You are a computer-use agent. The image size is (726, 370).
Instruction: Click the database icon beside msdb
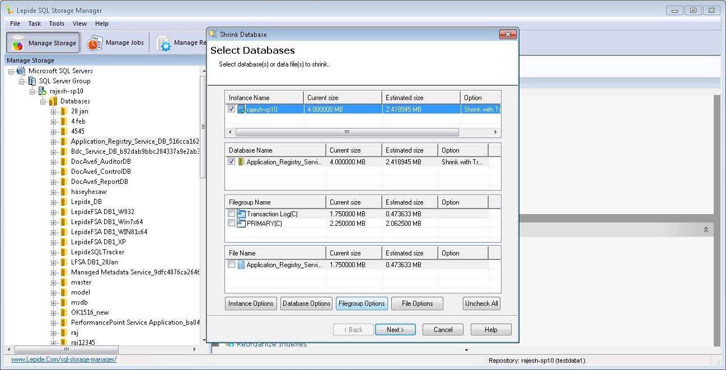[63, 302]
